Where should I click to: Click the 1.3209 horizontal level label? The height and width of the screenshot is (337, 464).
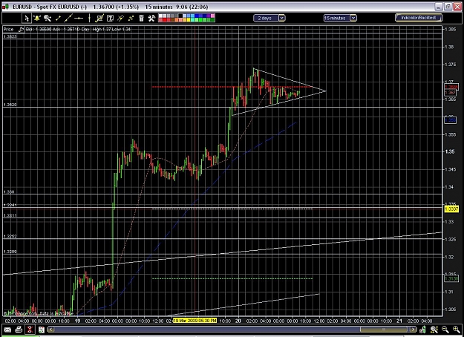(10, 252)
